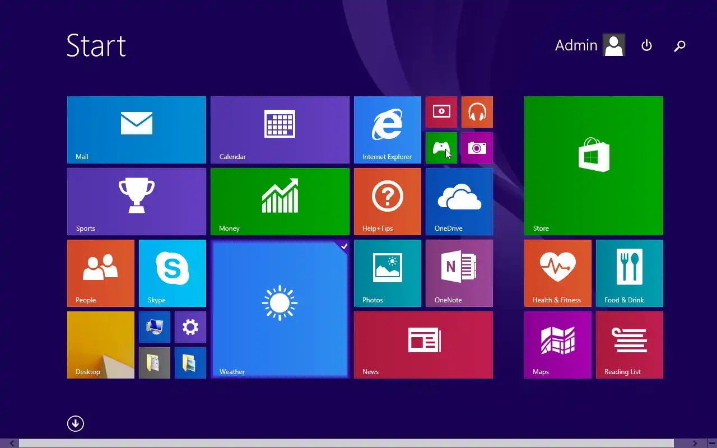Open the Maps tile
Viewport: 717px width, 448px height.
(558, 345)
